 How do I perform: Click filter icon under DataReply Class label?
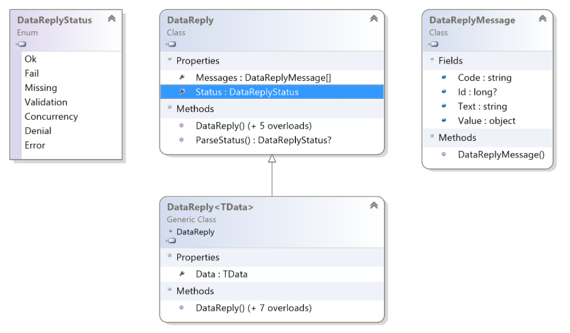coord(171,45)
